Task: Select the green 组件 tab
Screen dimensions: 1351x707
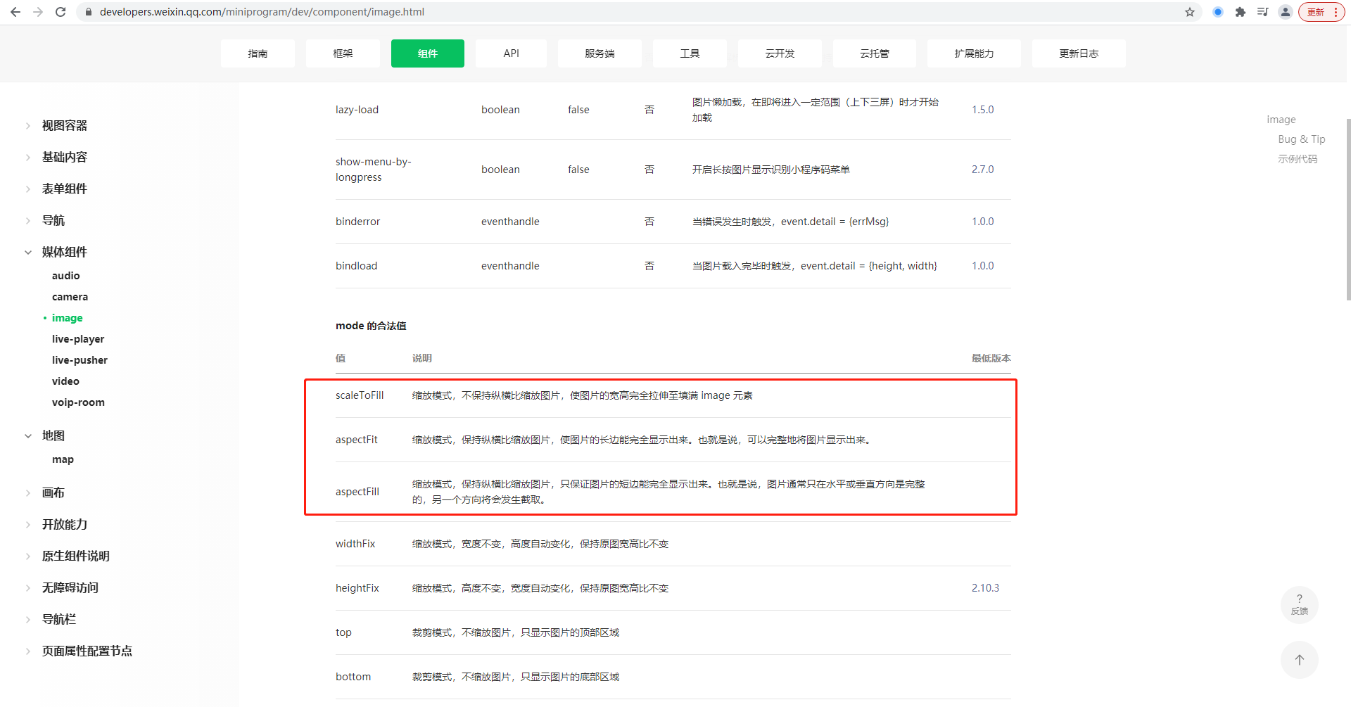Action: (x=428, y=53)
